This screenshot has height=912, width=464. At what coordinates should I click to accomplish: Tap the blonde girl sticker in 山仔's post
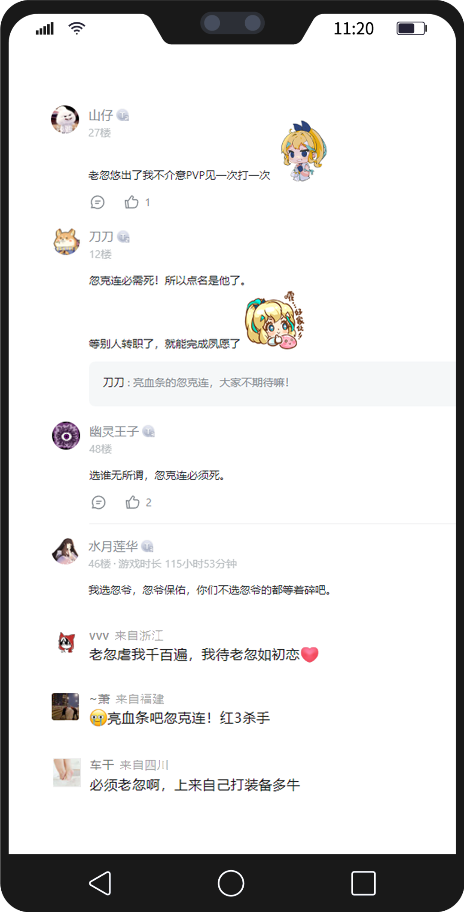pos(304,151)
